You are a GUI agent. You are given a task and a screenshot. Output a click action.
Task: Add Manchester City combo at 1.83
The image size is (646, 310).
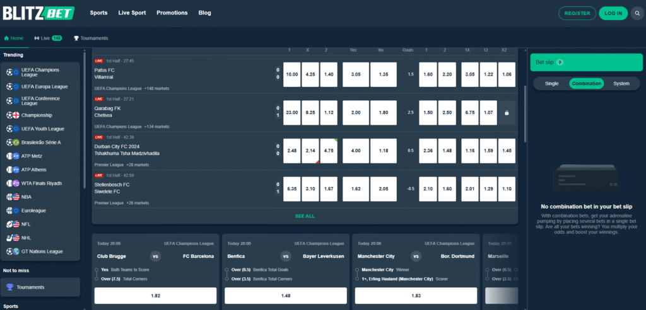tap(416, 296)
